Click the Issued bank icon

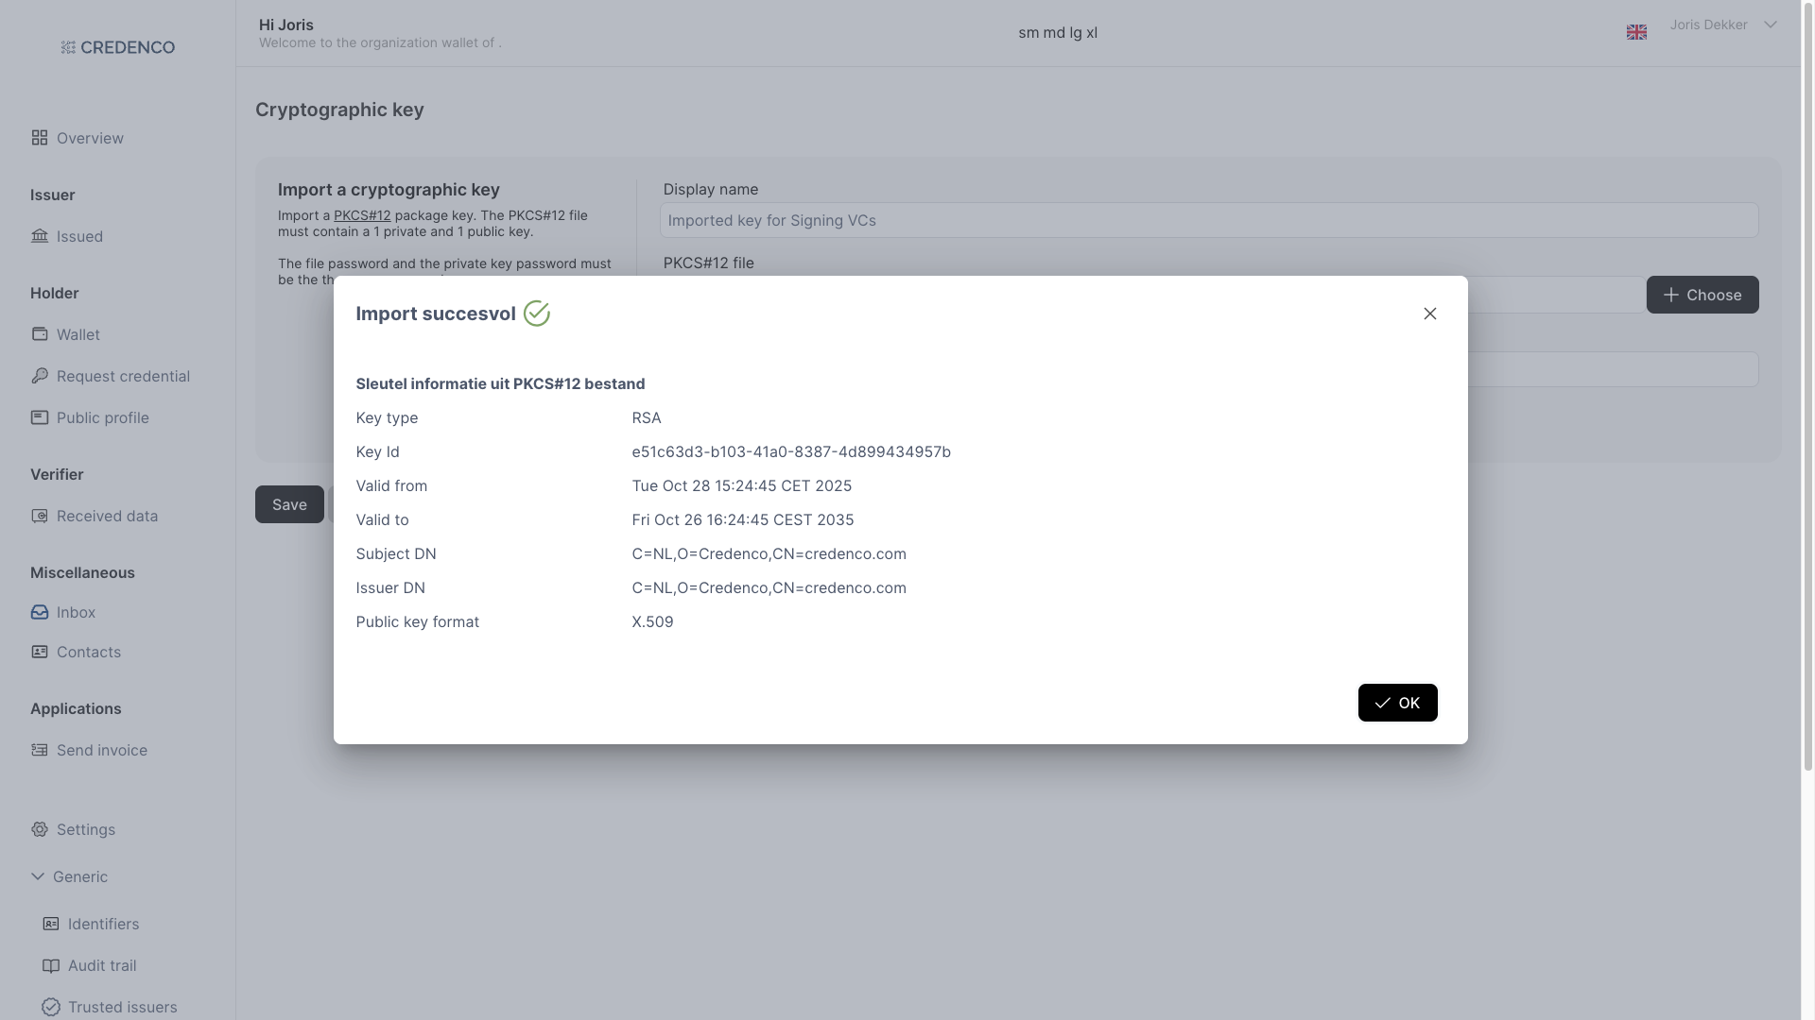[x=39, y=236]
